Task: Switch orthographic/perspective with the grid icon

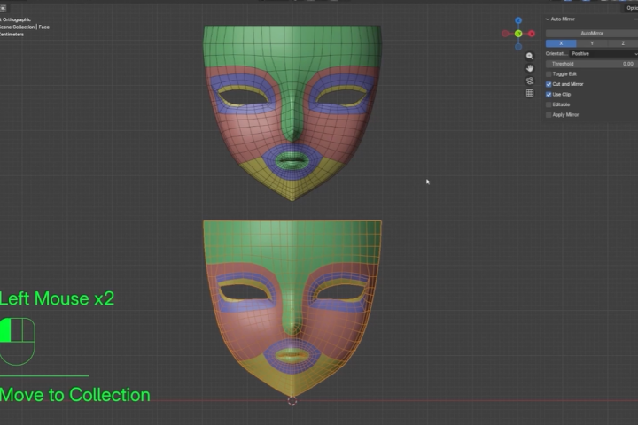Action: pos(529,93)
